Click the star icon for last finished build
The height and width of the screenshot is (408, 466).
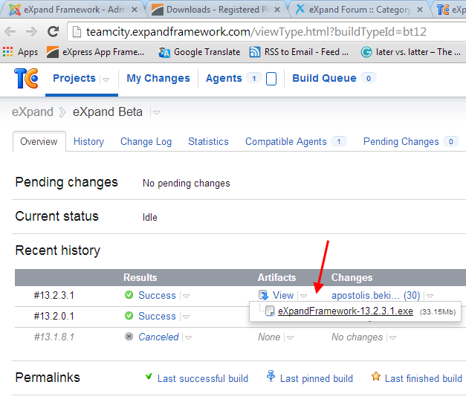(376, 377)
